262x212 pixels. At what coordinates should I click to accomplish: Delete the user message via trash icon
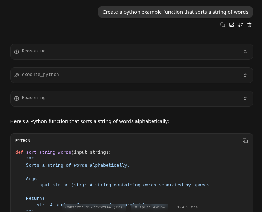click(249, 25)
